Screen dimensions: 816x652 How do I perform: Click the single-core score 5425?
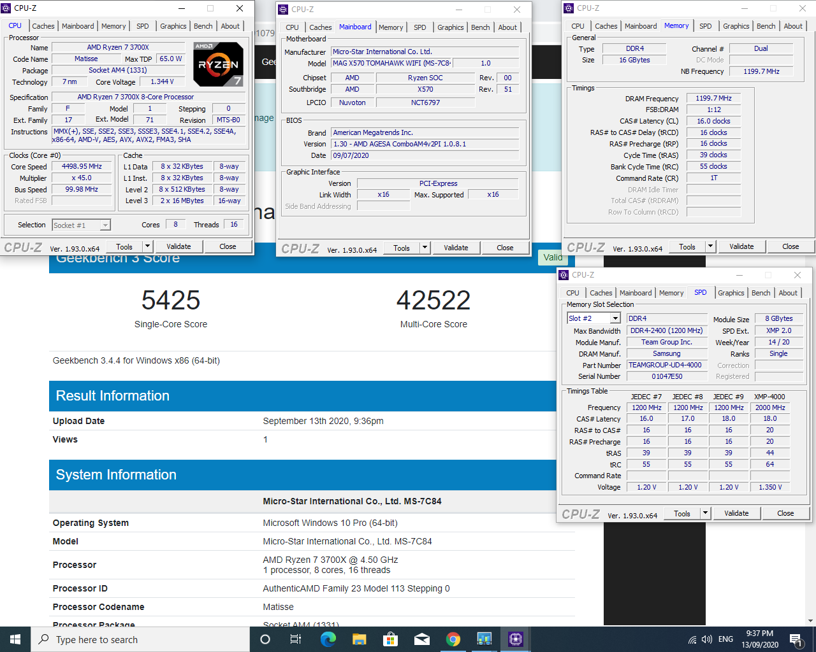click(x=171, y=301)
